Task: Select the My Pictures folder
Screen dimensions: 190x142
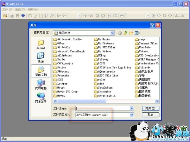Action: [x=106, y=44]
